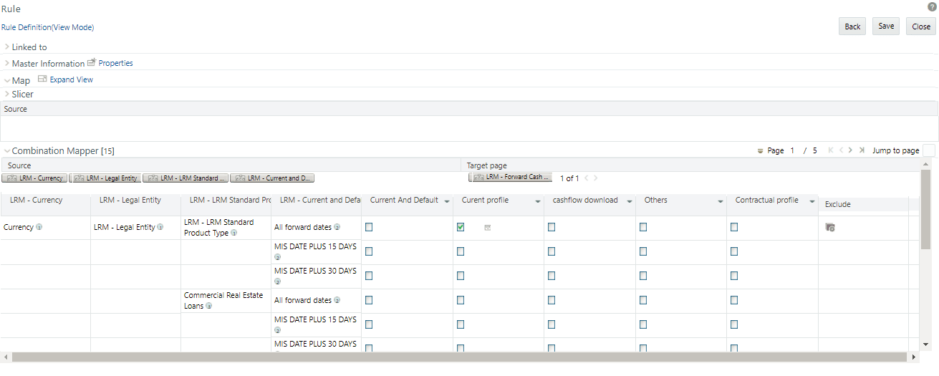
Task: Check Others for first MIS DATE PLUS 15 DAYS
Action: click(x=643, y=251)
